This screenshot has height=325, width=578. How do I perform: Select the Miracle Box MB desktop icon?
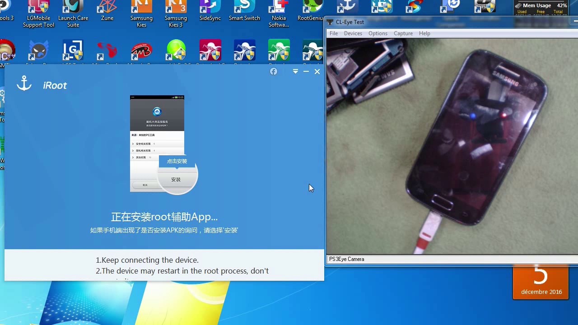(141, 51)
